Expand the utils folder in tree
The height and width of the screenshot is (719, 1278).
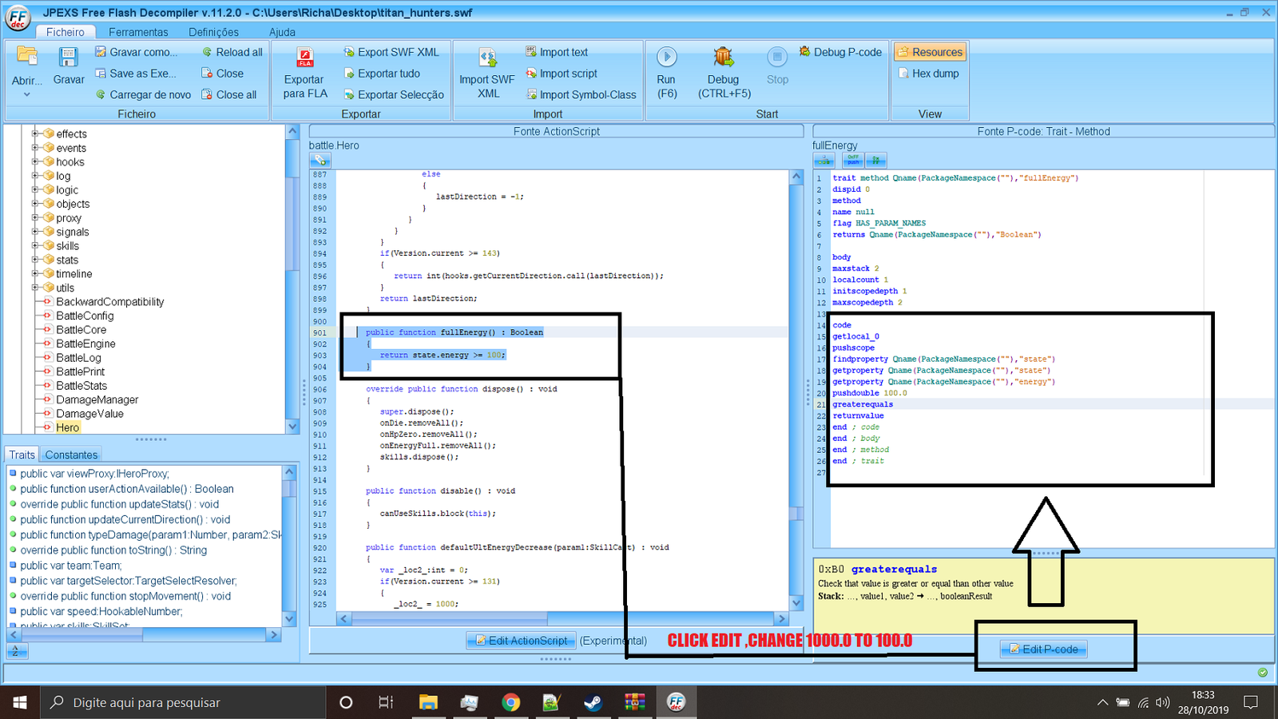(35, 288)
